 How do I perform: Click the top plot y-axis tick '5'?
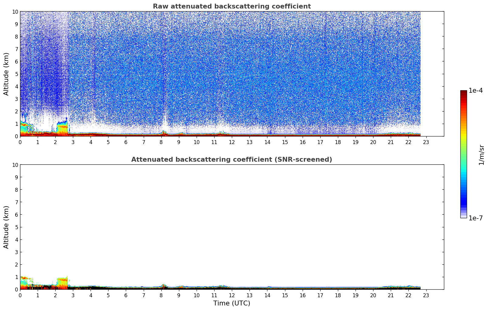(17, 74)
